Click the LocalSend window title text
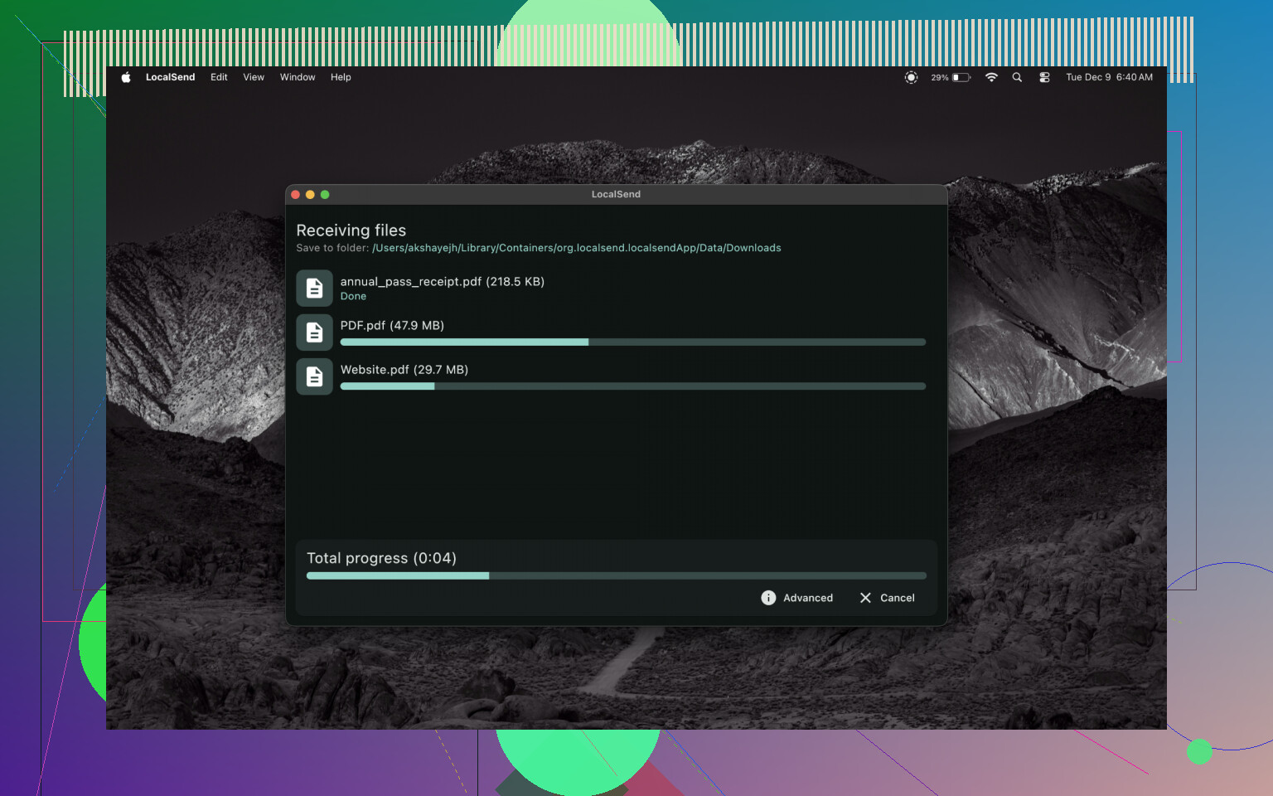1273x796 pixels. 616,194
